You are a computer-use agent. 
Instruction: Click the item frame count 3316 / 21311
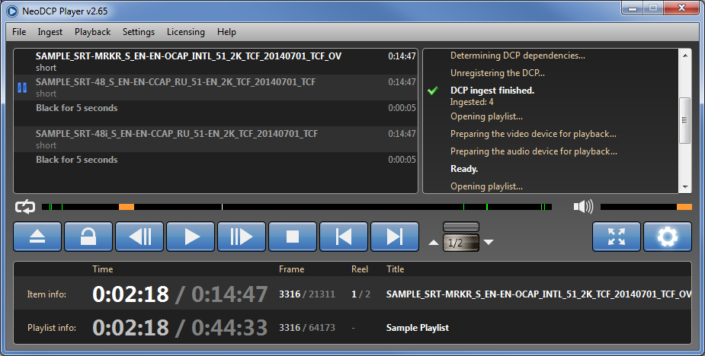[307, 294]
